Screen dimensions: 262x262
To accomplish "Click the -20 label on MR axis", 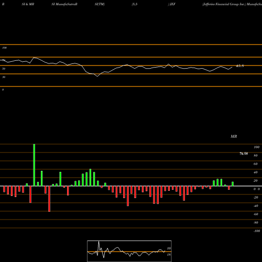I will point(256,198).
